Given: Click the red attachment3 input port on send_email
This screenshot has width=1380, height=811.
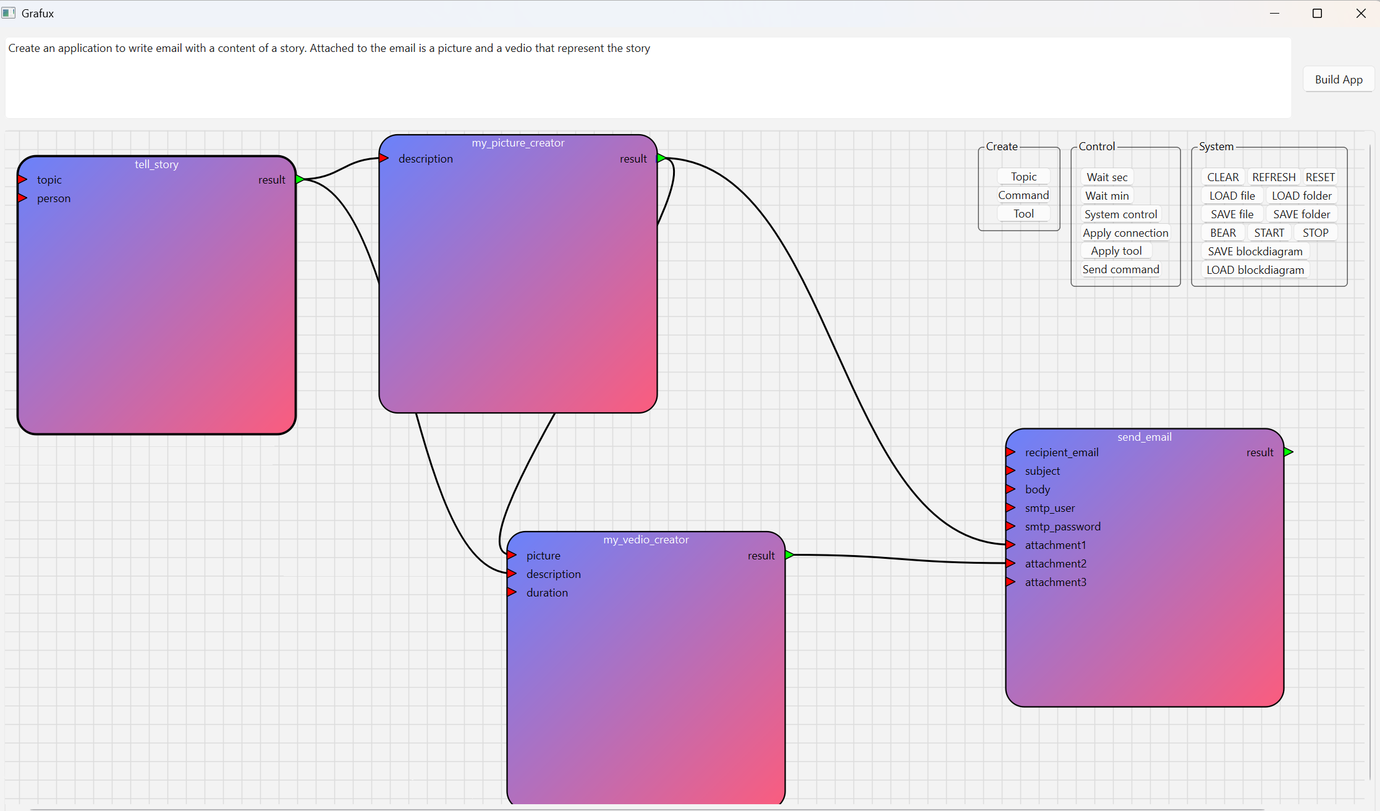Looking at the screenshot, I should coord(1011,582).
